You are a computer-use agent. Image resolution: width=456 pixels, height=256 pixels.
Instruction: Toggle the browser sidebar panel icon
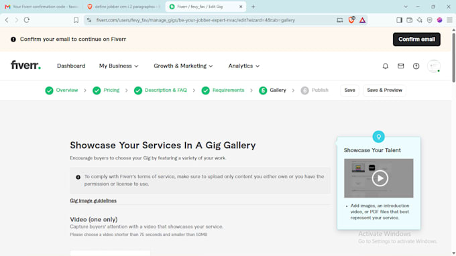[x=399, y=20]
